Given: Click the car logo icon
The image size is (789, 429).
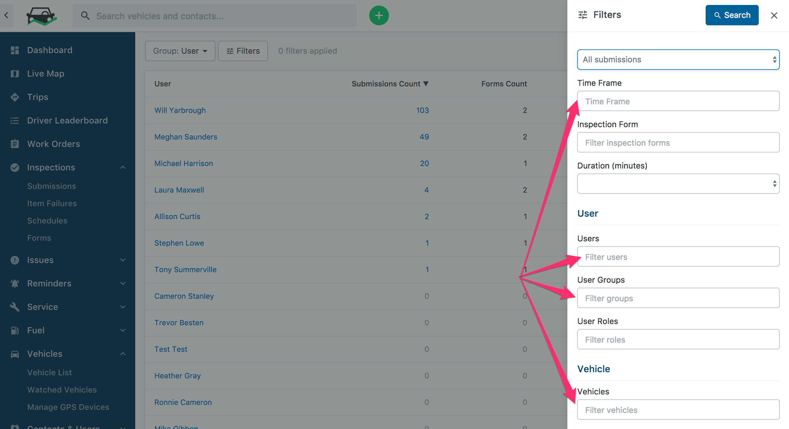Looking at the screenshot, I should pyautogui.click(x=41, y=16).
